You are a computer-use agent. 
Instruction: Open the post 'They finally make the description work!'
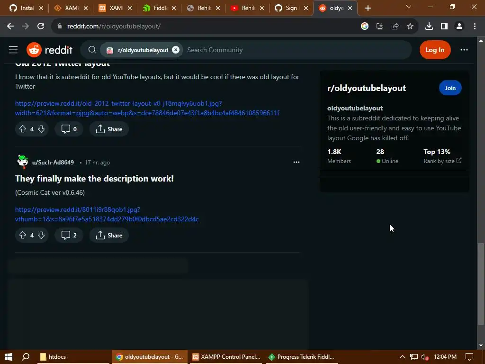[x=94, y=179]
